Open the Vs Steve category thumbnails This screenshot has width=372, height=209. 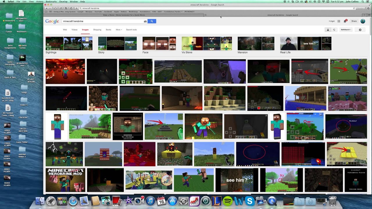tap(207, 44)
